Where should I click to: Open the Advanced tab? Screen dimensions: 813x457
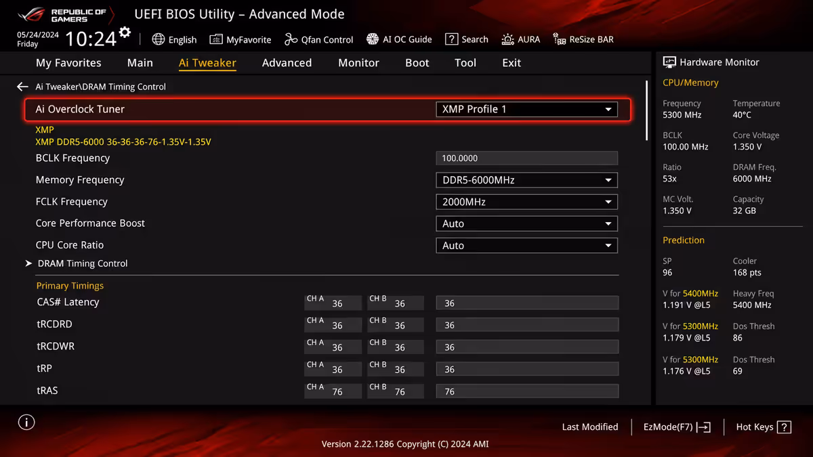pos(287,62)
